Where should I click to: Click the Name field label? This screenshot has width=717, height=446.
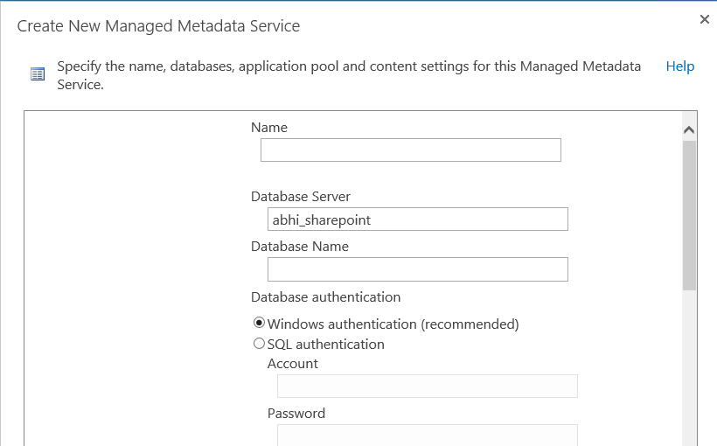click(x=269, y=127)
